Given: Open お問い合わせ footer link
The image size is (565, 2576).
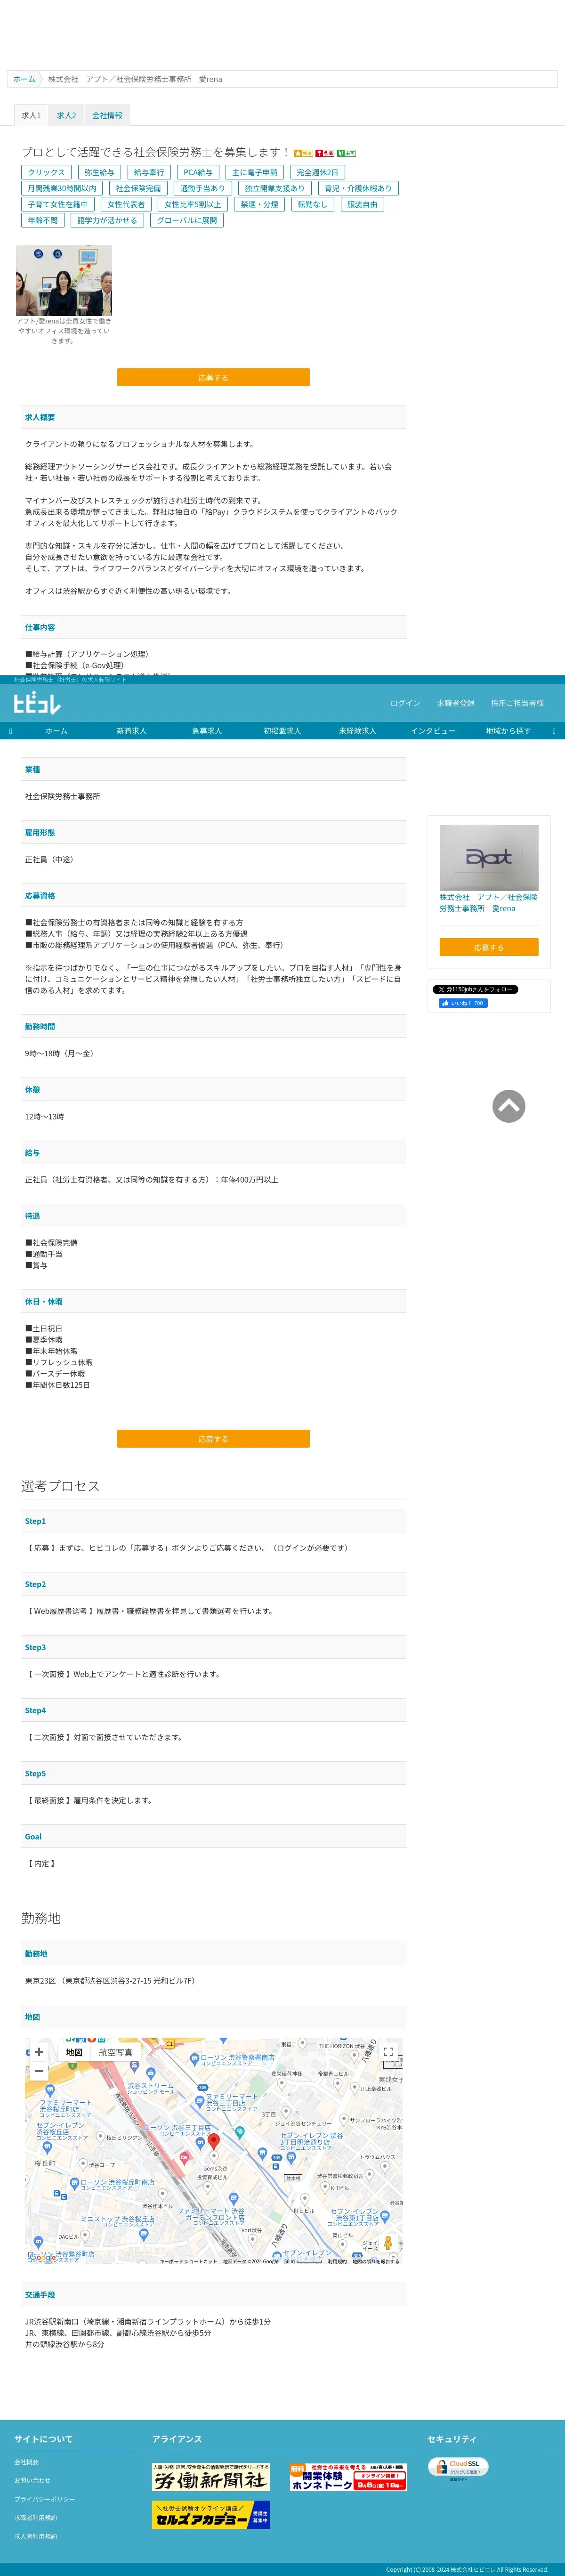Looking at the screenshot, I should tap(32, 2480).
